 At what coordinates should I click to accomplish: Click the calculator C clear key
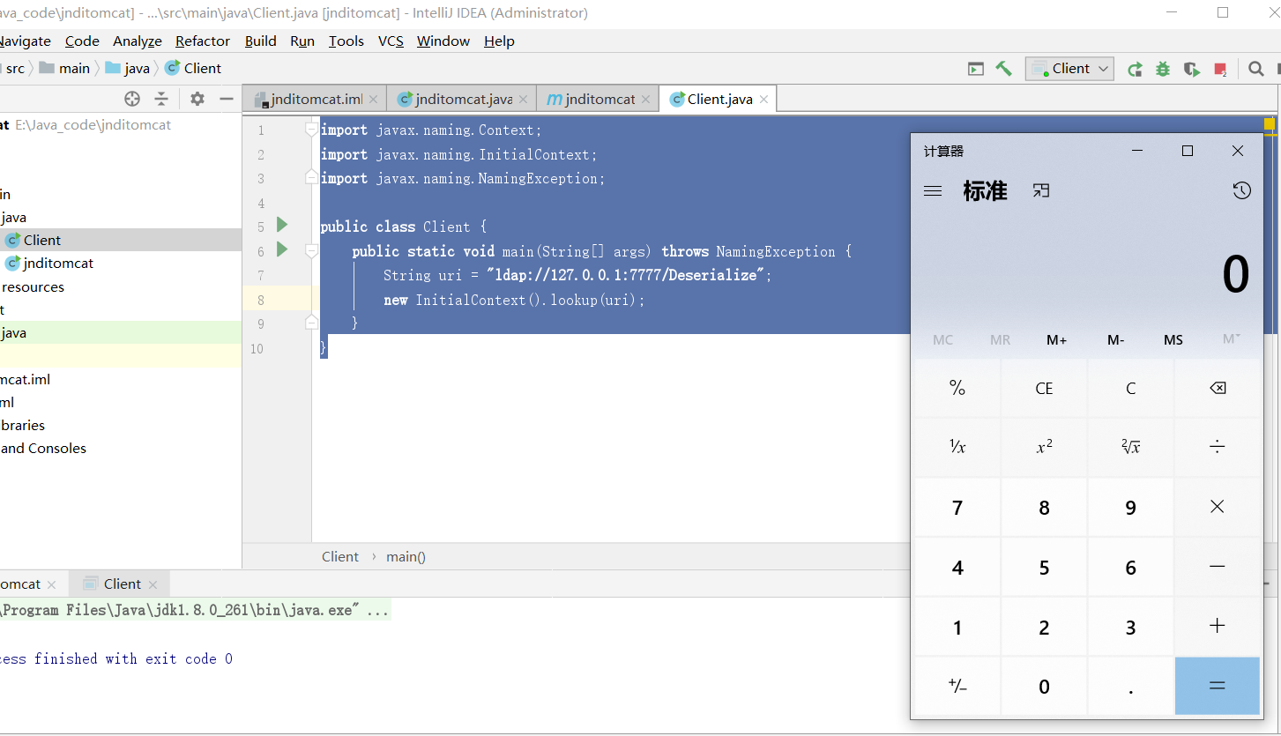[x=1130, y=388]
